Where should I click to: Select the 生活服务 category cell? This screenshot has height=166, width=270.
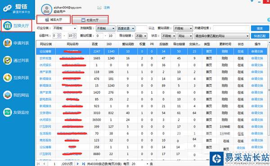[45, 134]
